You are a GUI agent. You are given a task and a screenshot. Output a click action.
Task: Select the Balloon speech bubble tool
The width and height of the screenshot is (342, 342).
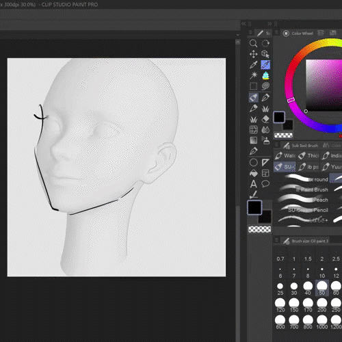[265, 184]
